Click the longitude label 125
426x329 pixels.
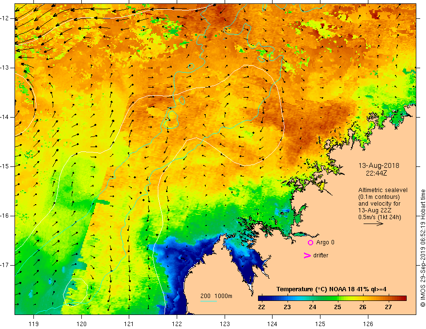320,324
